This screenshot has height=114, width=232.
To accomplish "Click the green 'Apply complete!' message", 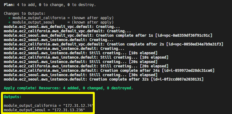I will (68, 88).
